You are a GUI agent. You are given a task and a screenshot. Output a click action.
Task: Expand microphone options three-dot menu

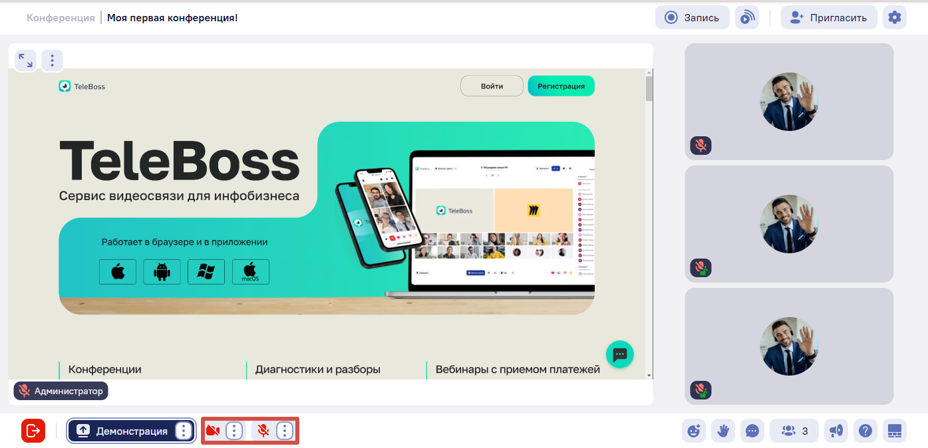pyautogui.click(x=285, y=431)
